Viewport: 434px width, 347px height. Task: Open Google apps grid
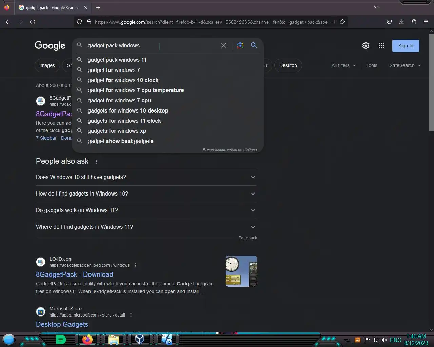pos(381,46)
